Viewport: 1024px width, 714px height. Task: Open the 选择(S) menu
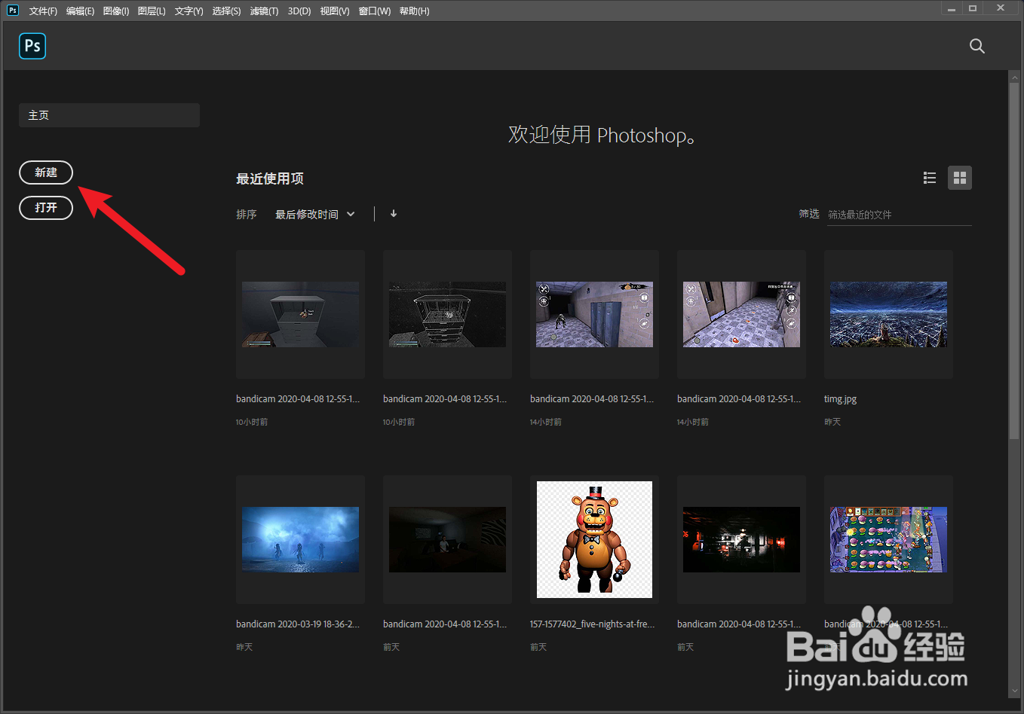(226, 11)
